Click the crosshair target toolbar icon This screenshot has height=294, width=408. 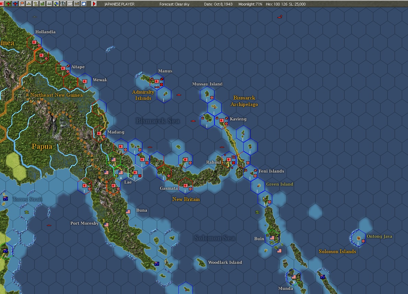point(63,4)
